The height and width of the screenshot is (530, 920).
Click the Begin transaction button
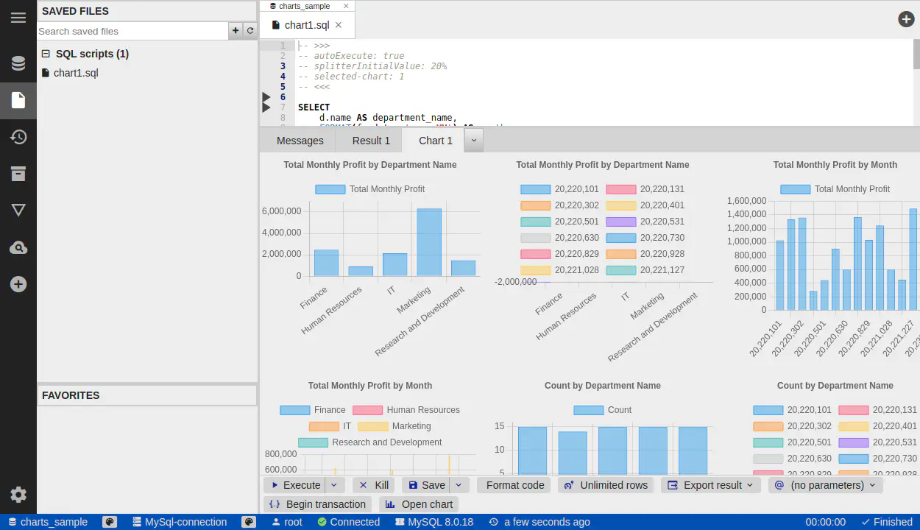point(318,504)
